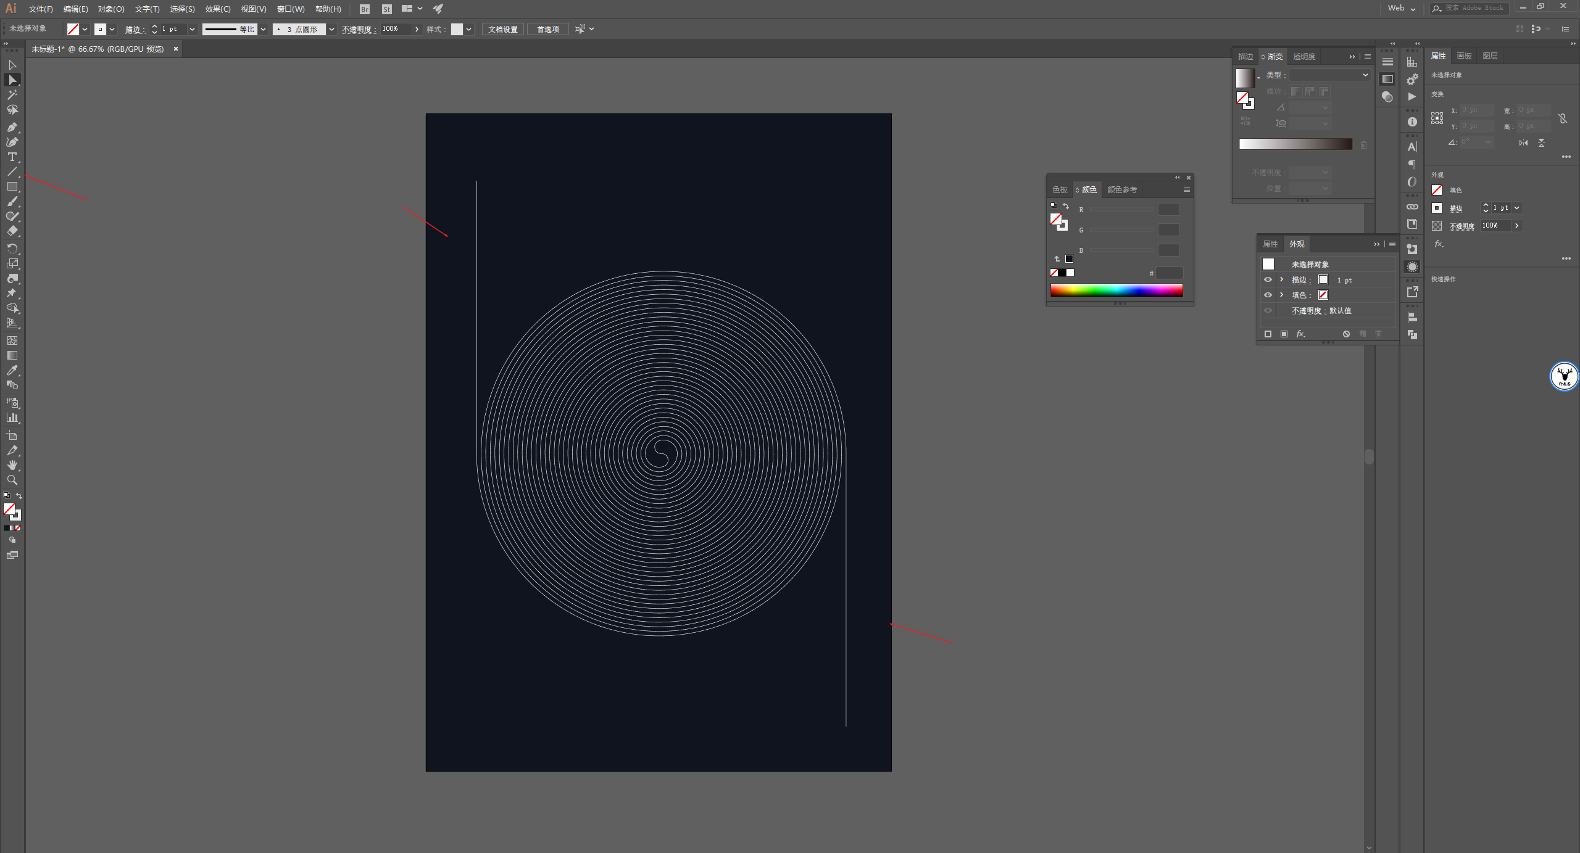Pick the Rectangle tool
Screen dimensions: 1580x853
[x=12, y=186]
